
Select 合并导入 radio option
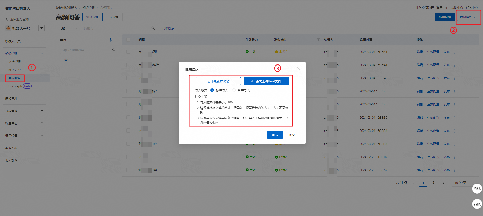tap(234, 90)
